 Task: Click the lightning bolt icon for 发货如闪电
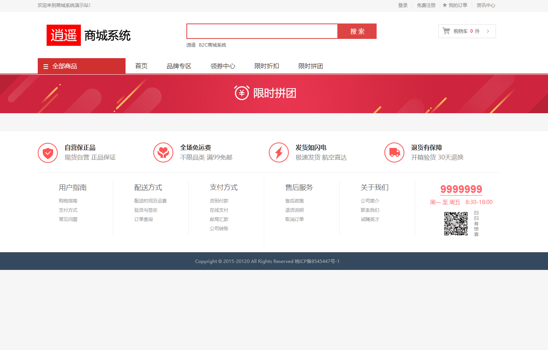[x=279, y=153]
